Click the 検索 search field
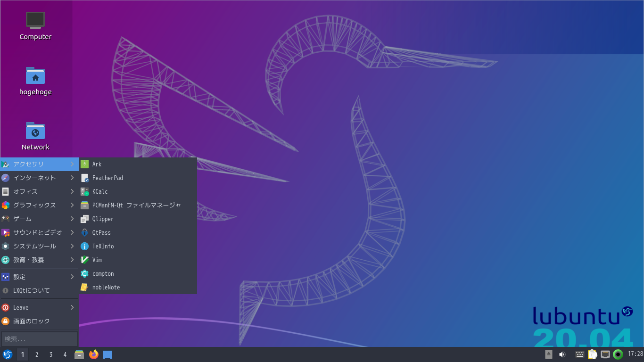The width and height of the screenshot is (644, 362). [40, 339]
